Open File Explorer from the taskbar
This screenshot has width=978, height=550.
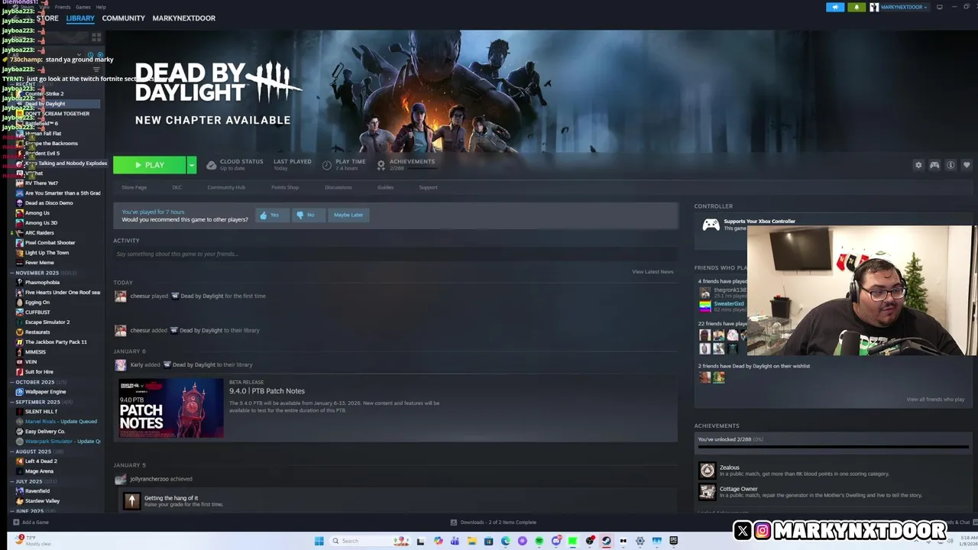pos(471,541)
